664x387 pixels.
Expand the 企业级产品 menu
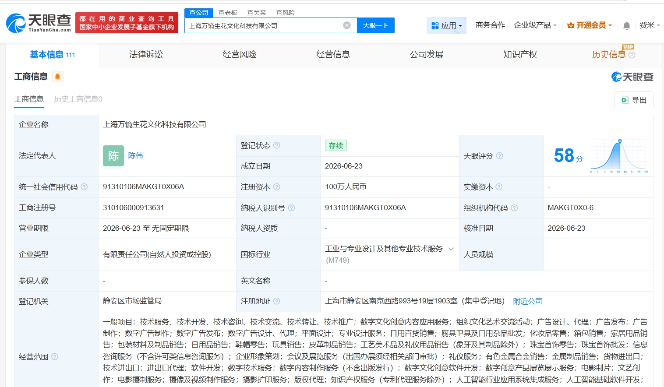click(x=535, y=25)
